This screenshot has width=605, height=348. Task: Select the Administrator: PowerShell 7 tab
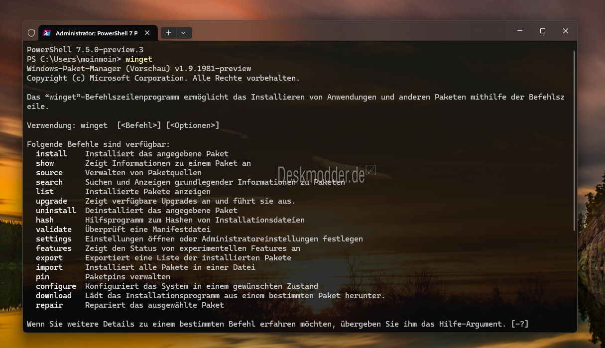pyautogui.click(x=98, y=33)
